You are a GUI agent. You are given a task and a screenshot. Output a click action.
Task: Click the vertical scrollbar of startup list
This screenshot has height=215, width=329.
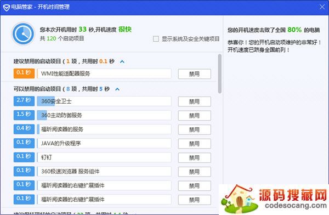coord(220,73)
